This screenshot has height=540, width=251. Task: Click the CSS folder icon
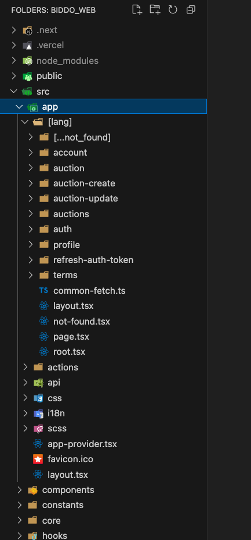pos(38,398)
